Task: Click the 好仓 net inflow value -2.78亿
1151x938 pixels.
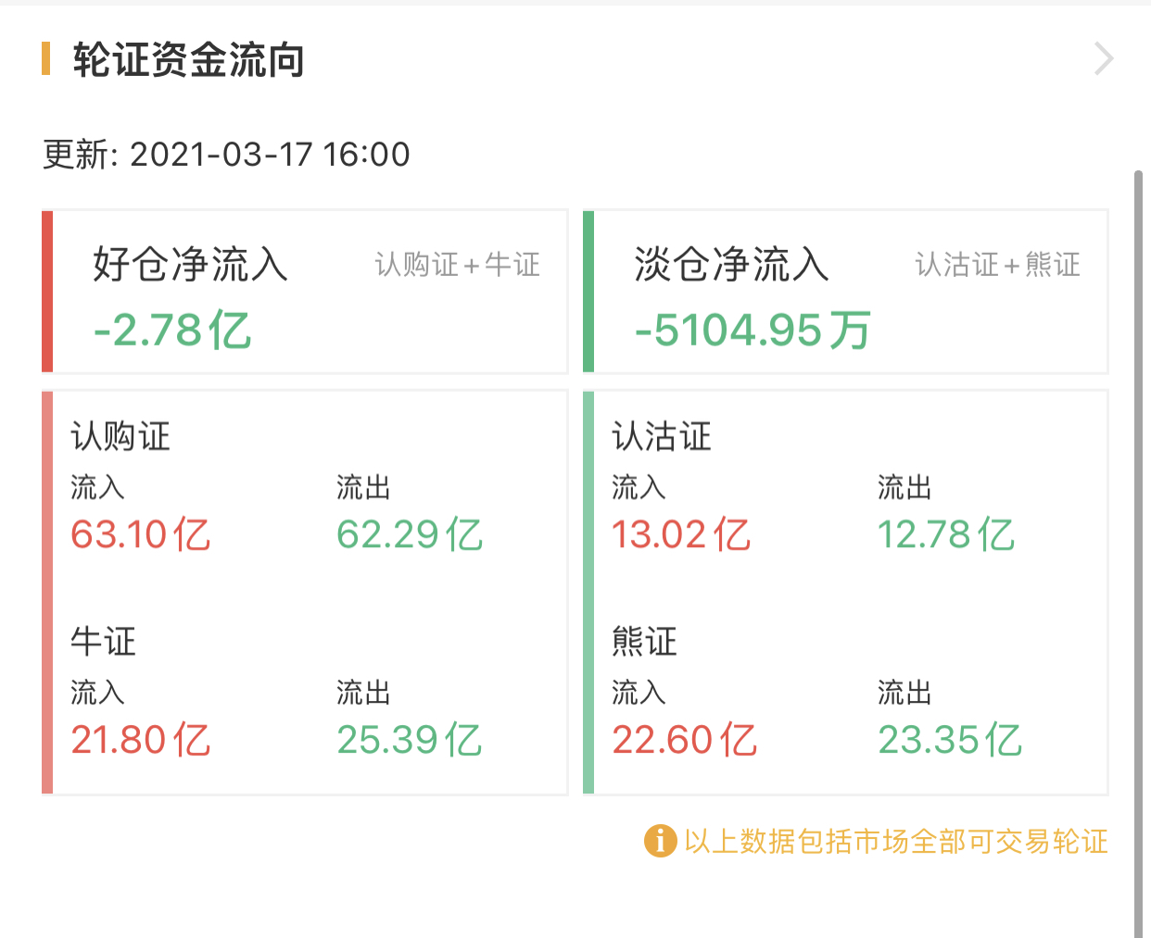Action: [x=172, y=331]
